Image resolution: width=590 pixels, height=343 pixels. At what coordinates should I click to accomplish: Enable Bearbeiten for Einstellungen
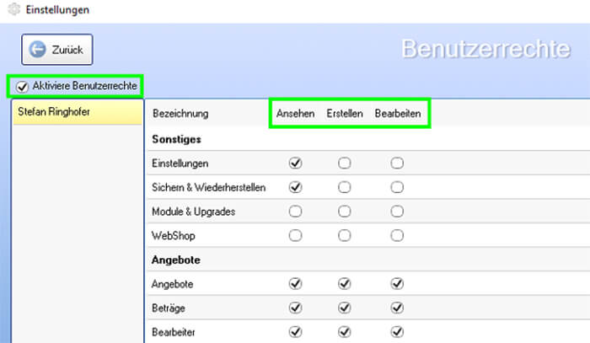[397, 163]
